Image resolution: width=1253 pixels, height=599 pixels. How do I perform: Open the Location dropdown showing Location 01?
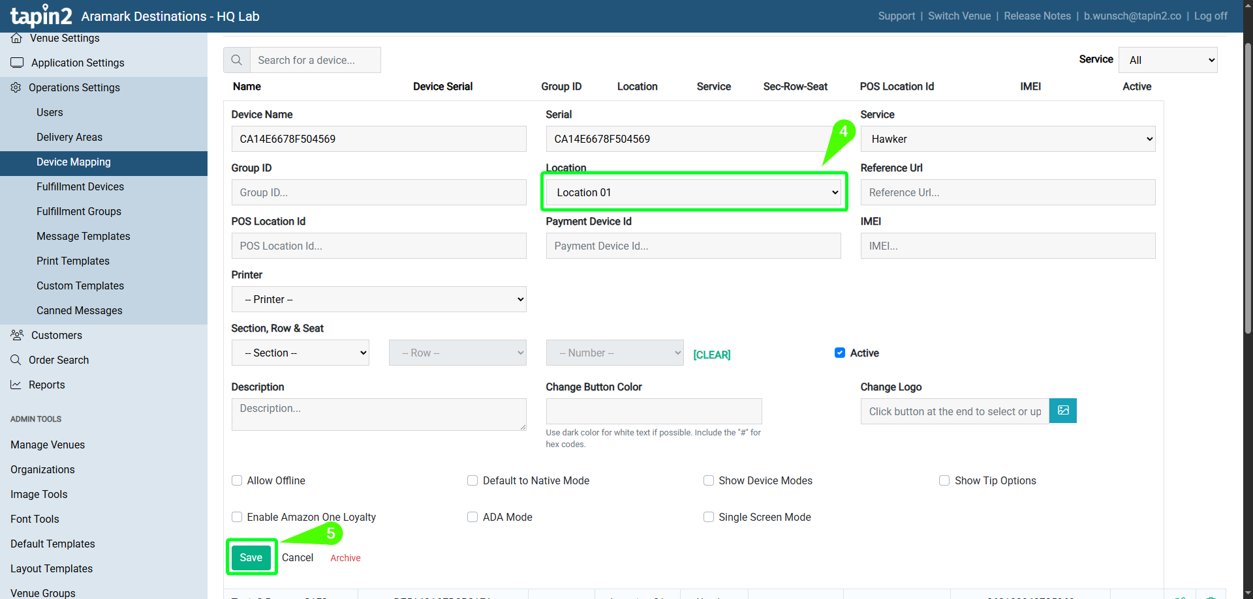[x=693, y=192]
